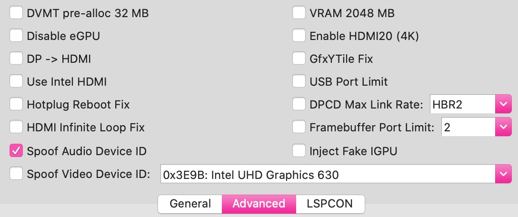Open the HBR2 link rate dropdown

pos(470,104)
